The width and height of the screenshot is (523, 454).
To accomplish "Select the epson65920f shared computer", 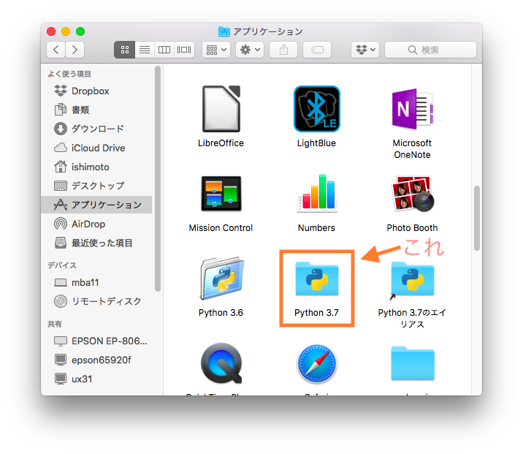I will 96,360.
